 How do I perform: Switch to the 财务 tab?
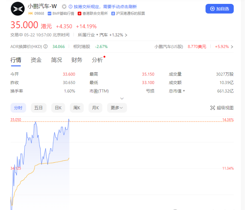pyautogui.click(x=77, y=60)
